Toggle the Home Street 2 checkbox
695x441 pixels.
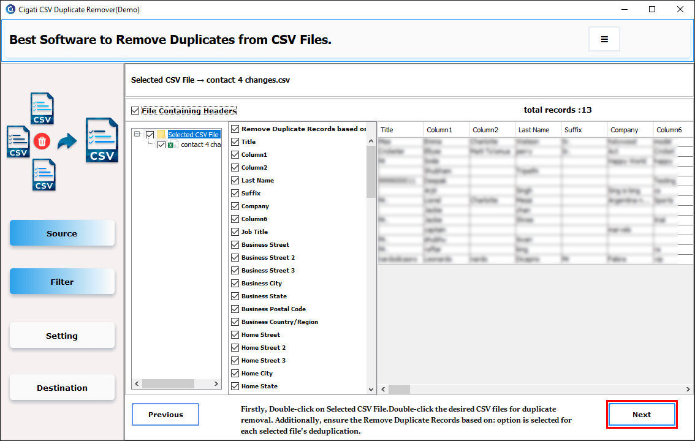(x=235, y=347)
